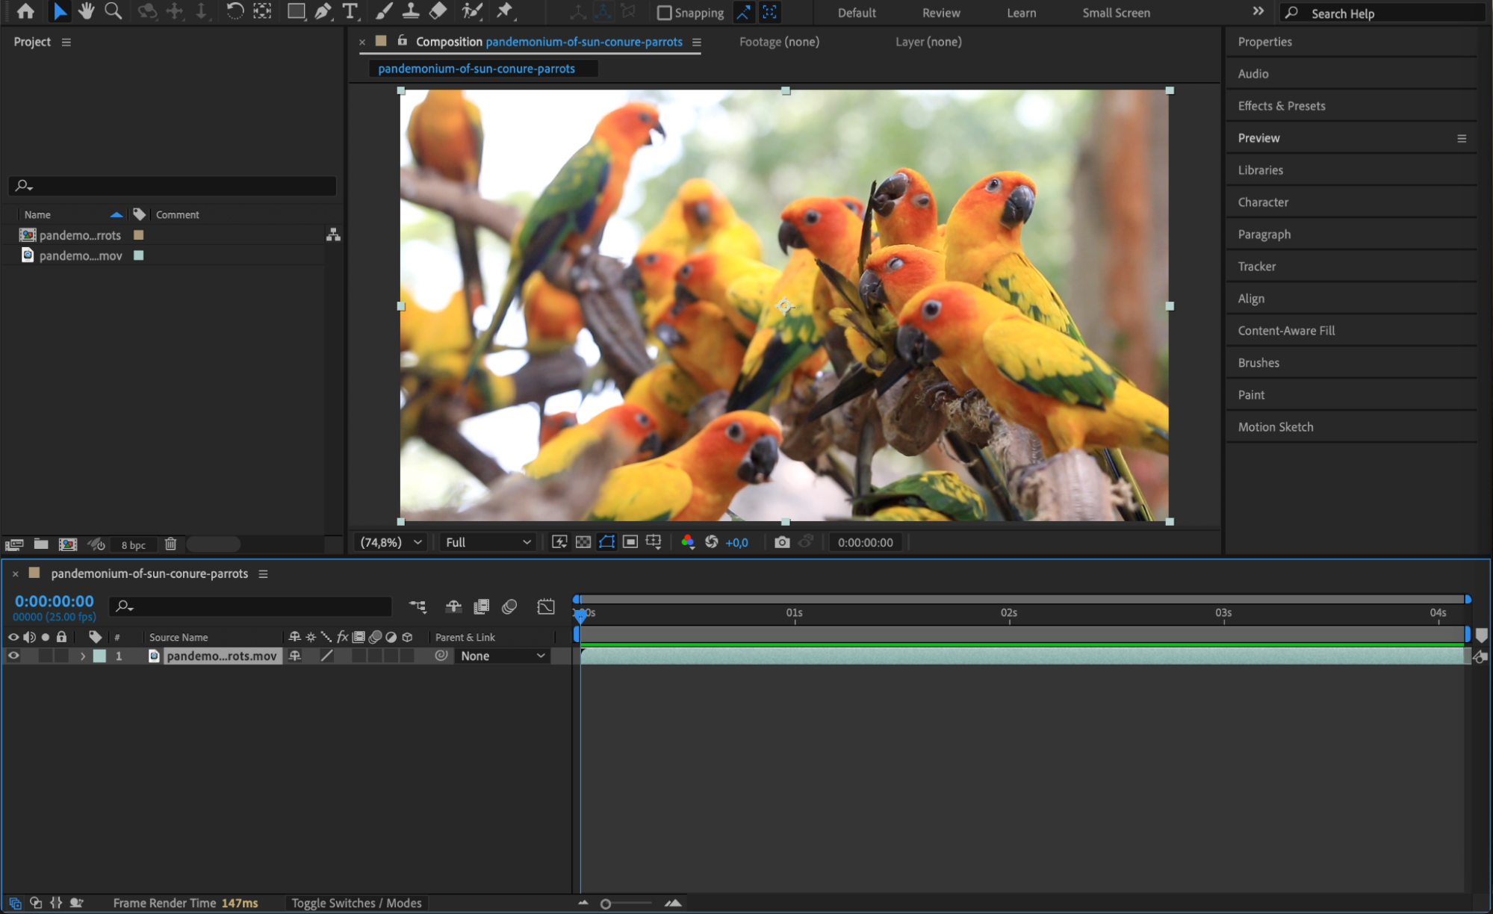Select the Type tool
1493x914 pixels.
(x=349, y=12)
